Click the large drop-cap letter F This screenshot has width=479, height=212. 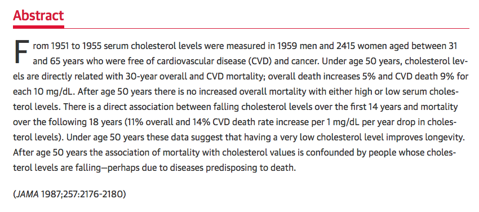click(x=20, y=52)
